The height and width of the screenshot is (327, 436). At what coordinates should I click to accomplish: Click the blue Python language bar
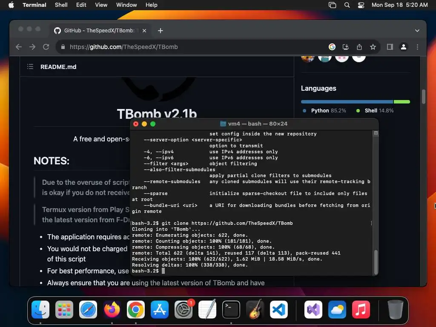click(x=347, y=102)
